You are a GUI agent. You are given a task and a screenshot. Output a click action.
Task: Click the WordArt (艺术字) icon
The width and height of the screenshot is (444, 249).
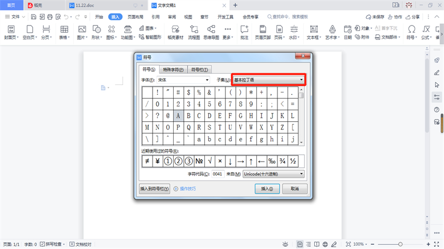click(x=332, y=32)
